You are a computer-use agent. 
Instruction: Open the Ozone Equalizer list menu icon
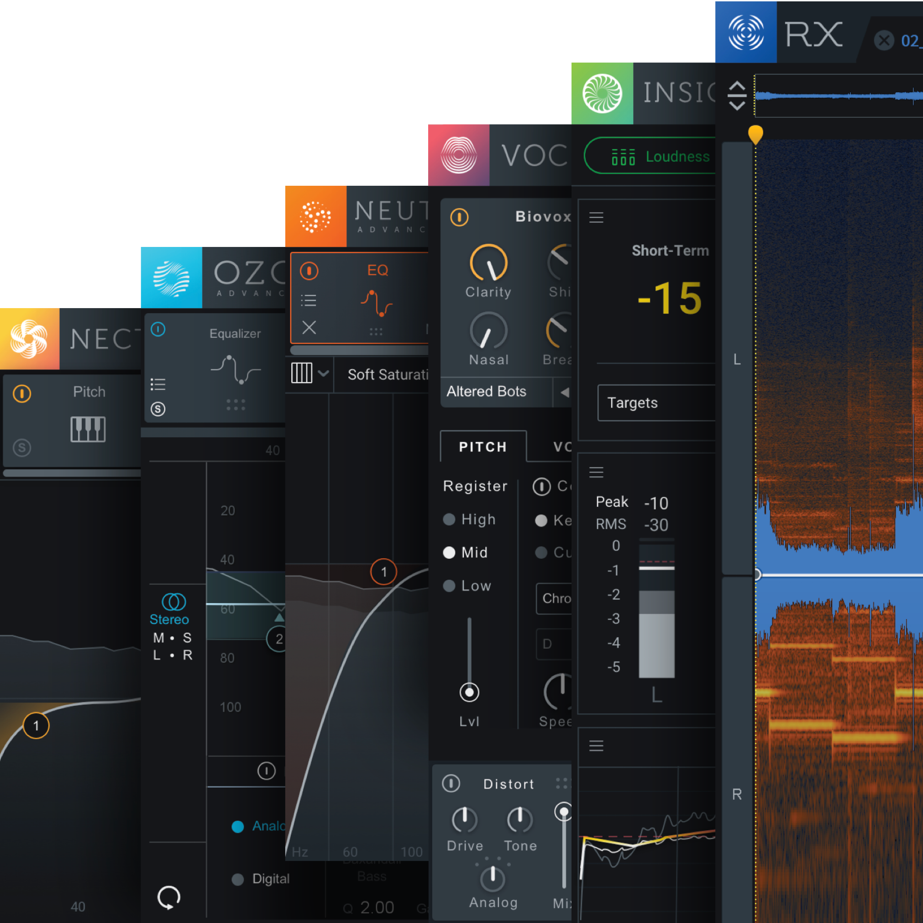tap(157, 384)
